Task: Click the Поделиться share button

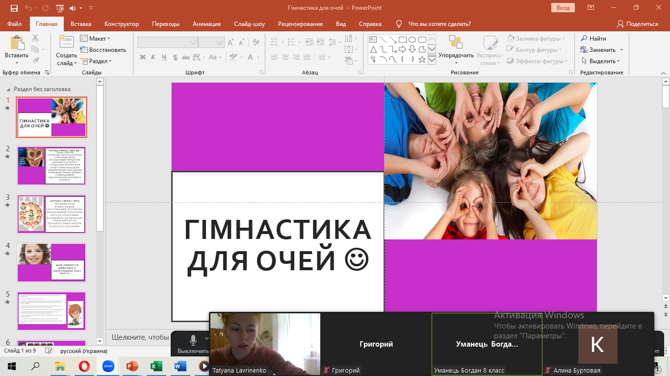Action: pyautogui.click(x=638, y=24)
